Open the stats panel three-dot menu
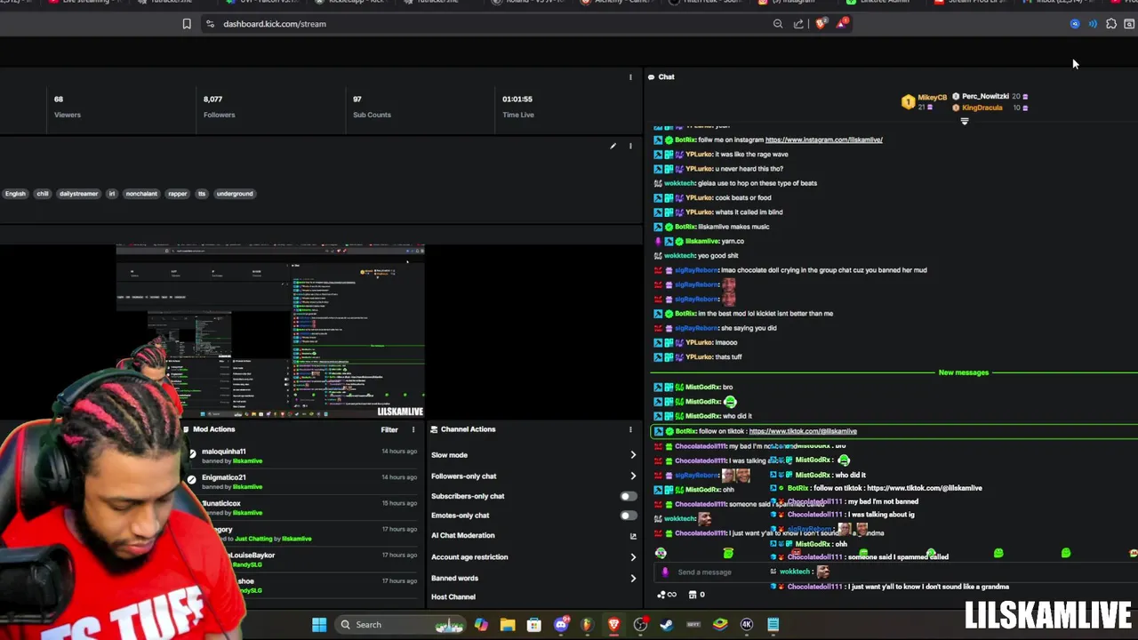Viewport: 1138px width, 640px height. (630, 77)
